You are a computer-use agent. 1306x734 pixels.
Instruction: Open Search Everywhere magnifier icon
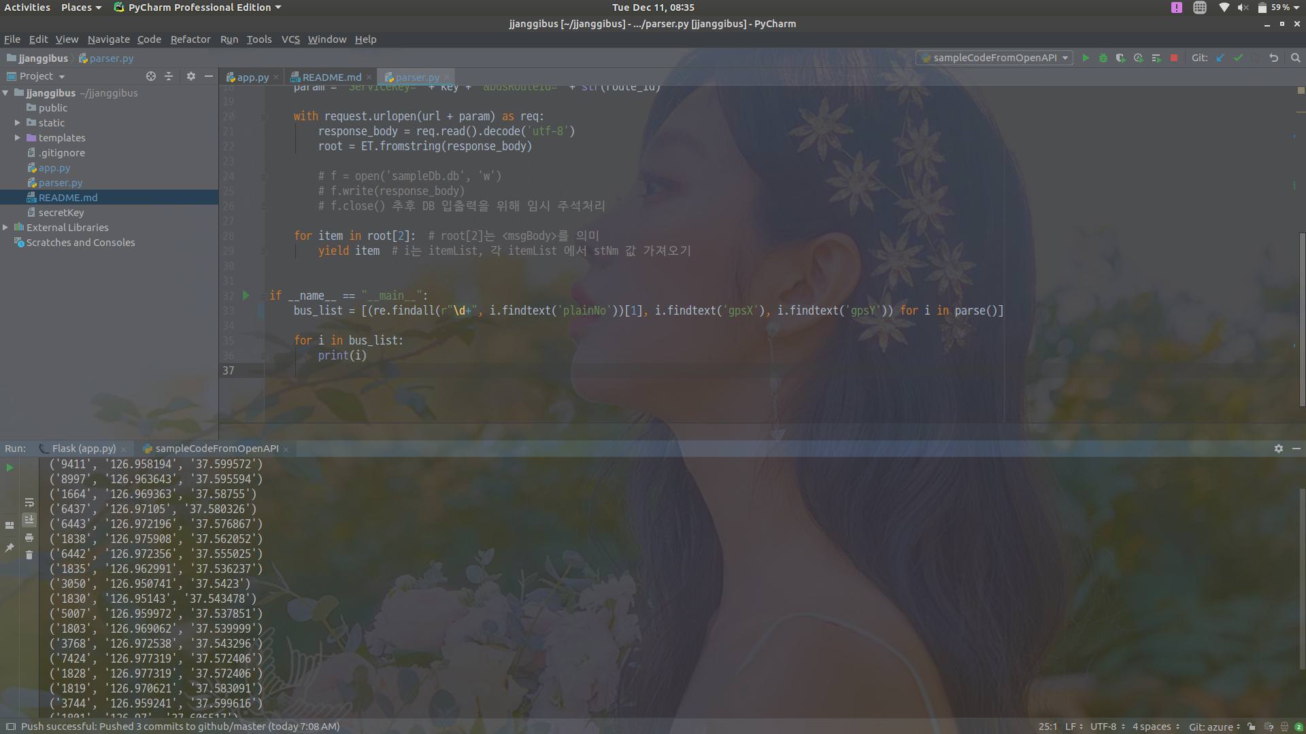[1295, 58]
